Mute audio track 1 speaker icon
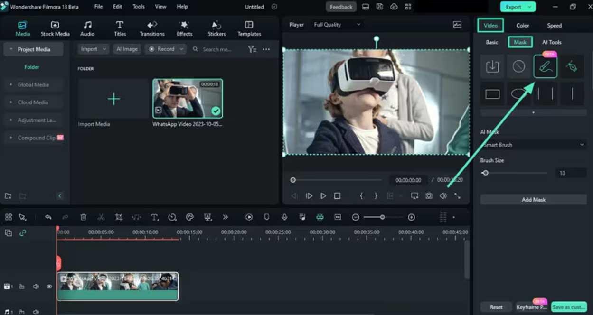Image resolution: width=593 pixels, height=315 pixels. tap(36, 312)
